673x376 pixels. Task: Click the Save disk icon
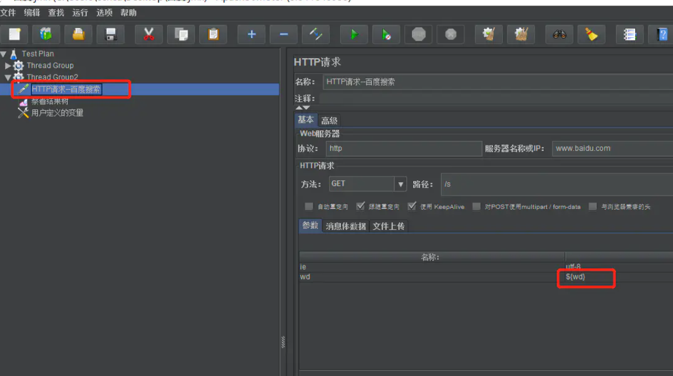coord(110,35)
